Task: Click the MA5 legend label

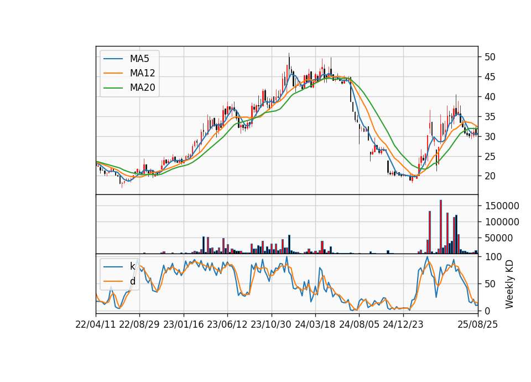Action: (x=139, y=59)
